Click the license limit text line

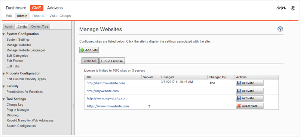(114, 71)
